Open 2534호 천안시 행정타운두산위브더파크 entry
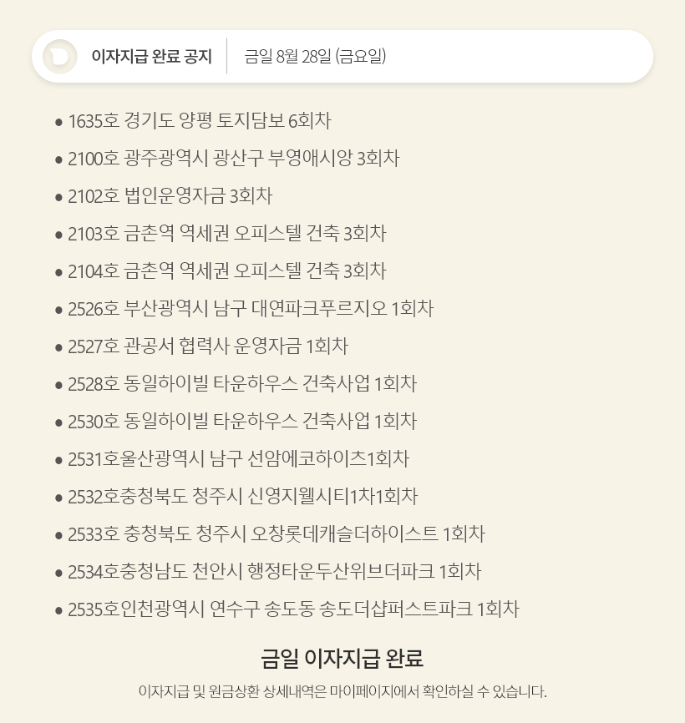685x723 pixels. pos(275,572)
